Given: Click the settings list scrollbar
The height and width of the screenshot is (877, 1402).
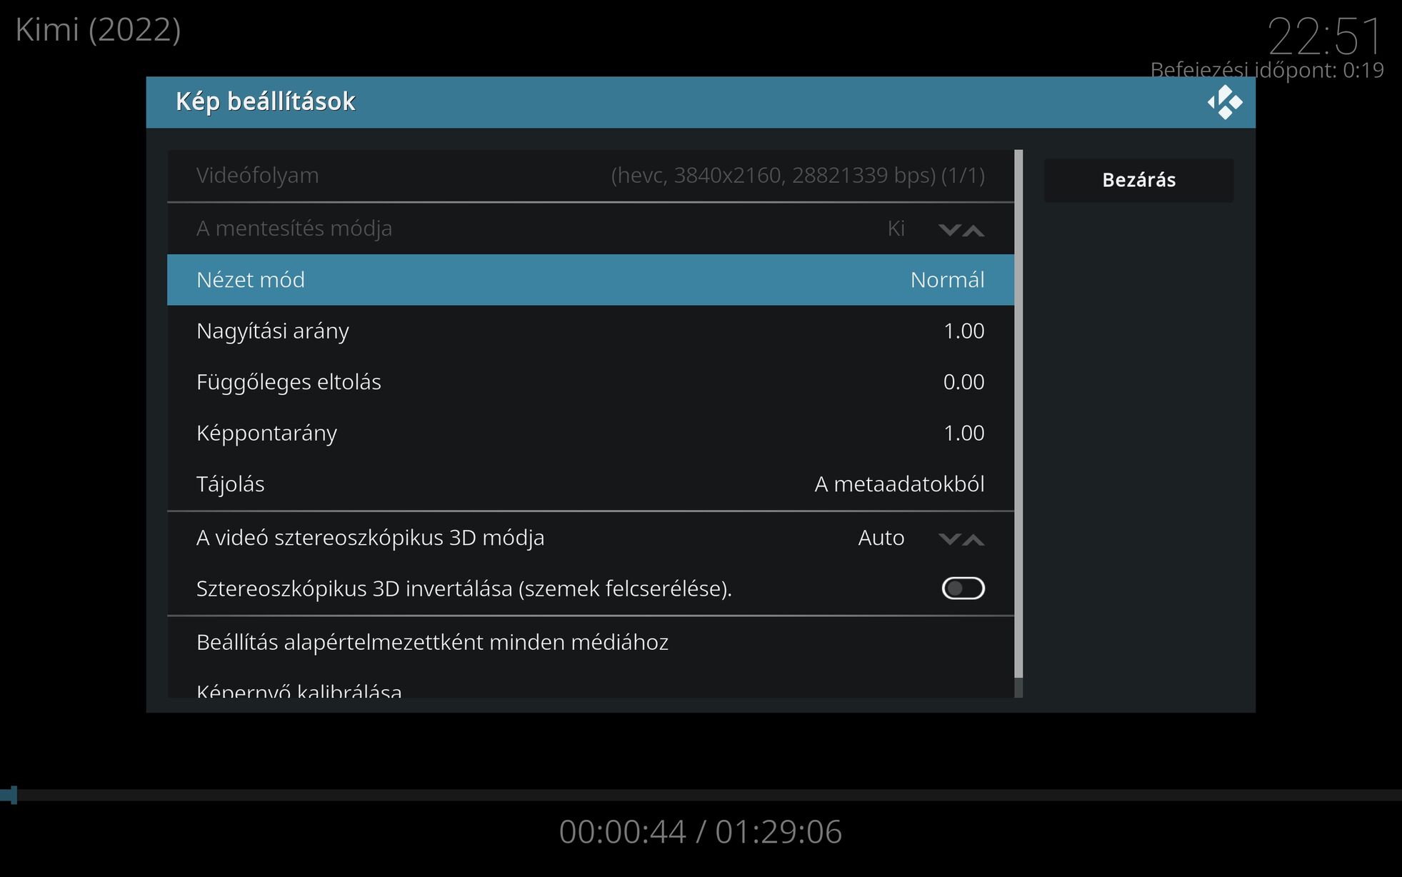Looking at the screenshot, I should [1018, 414].
